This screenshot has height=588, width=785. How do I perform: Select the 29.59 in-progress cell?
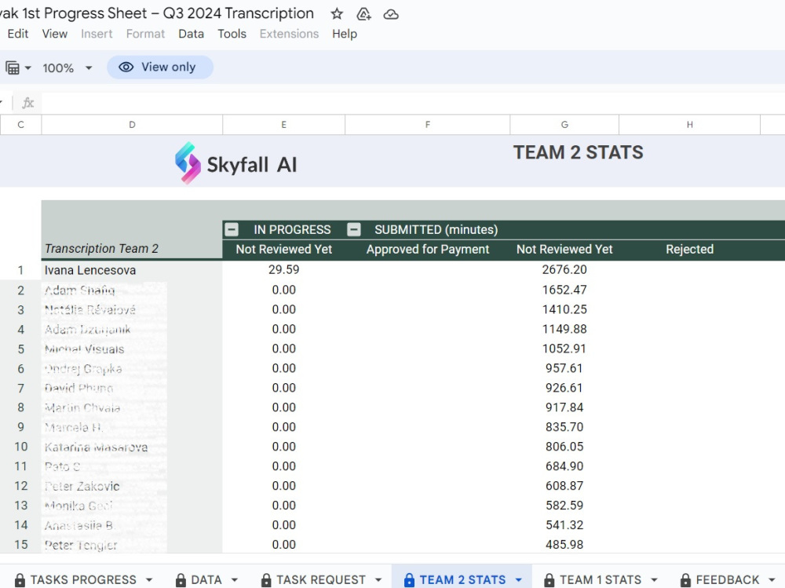pos(284,270)
